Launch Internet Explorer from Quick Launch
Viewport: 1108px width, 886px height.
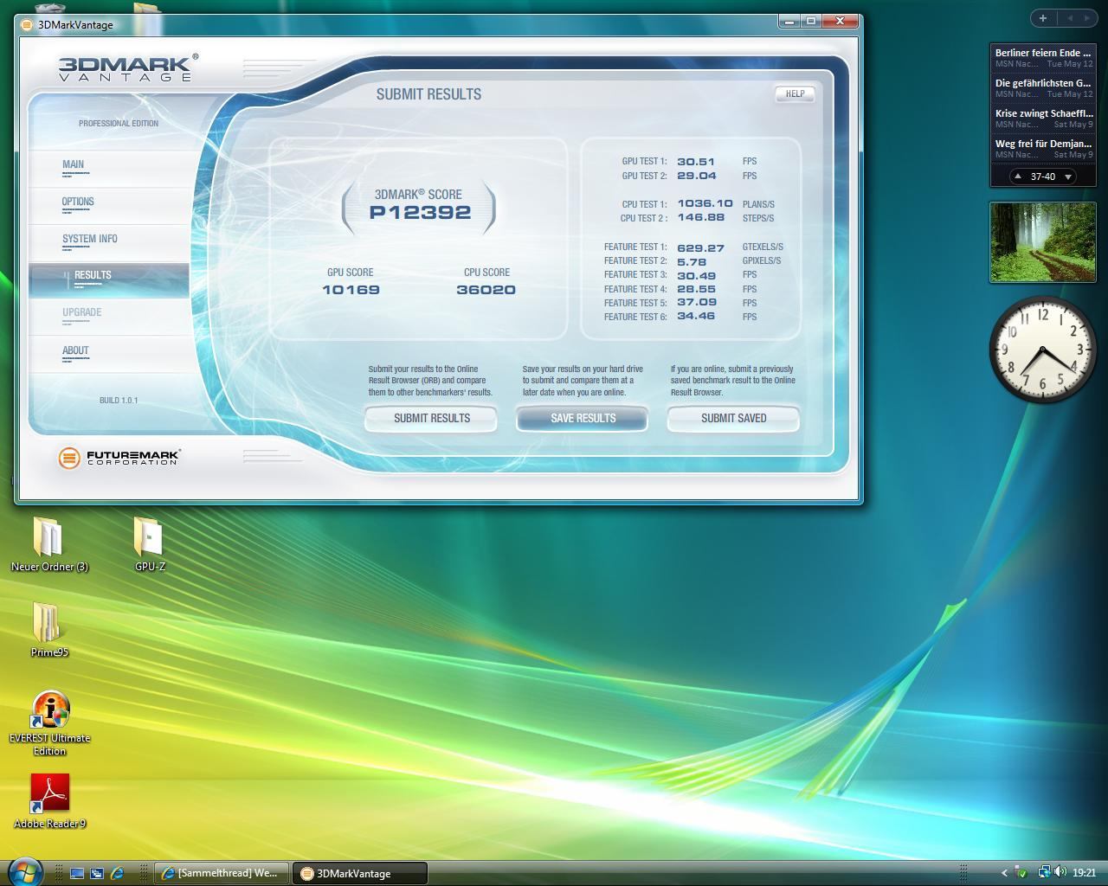(117, 874)
